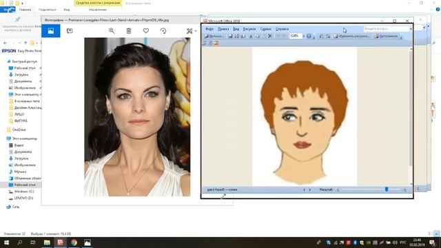
Task: Click the taskbar search magnifier icon
Action: pyautogui.click(x=20, y=242)
